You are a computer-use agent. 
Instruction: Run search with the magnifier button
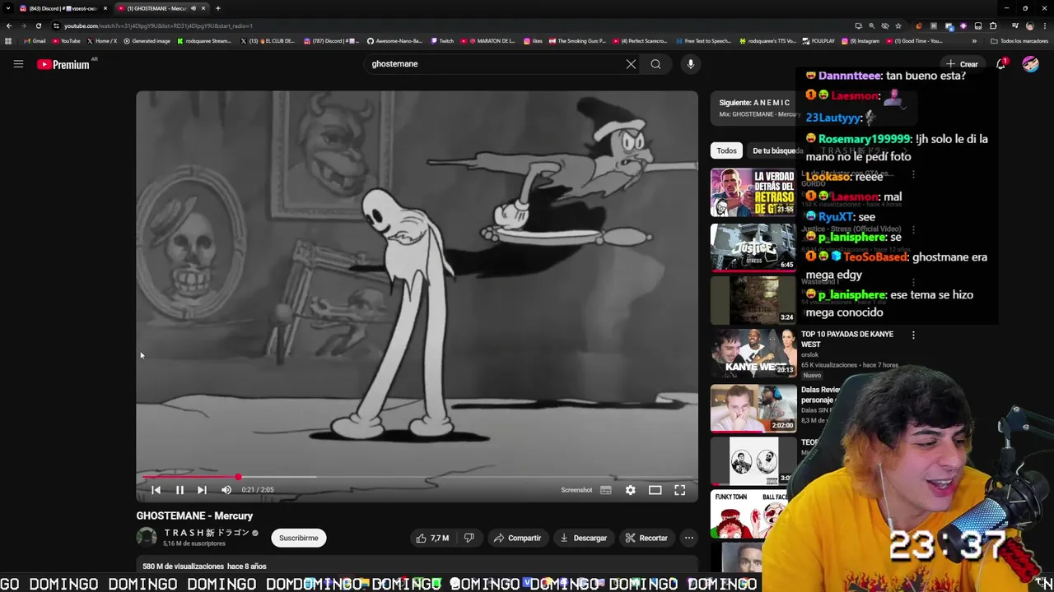pos(655,64)
